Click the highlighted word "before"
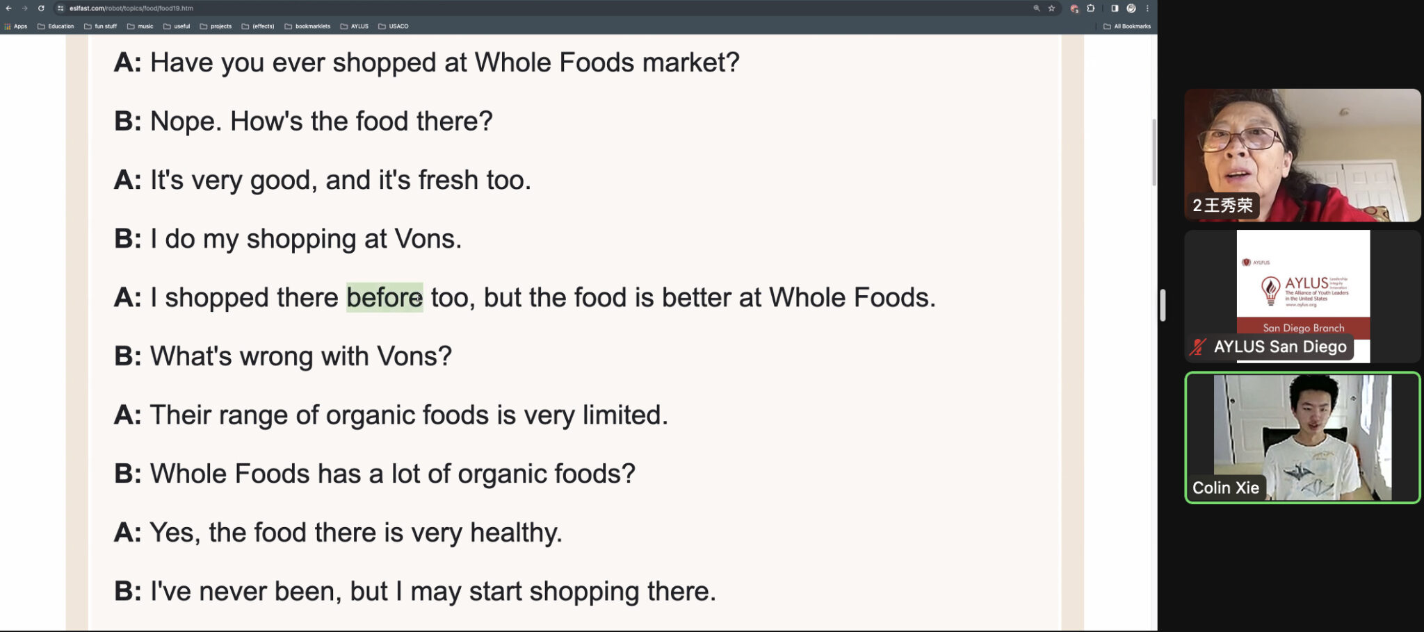Image resolution: width=1424 pixels, height=632 pixels. pos(385,297)
